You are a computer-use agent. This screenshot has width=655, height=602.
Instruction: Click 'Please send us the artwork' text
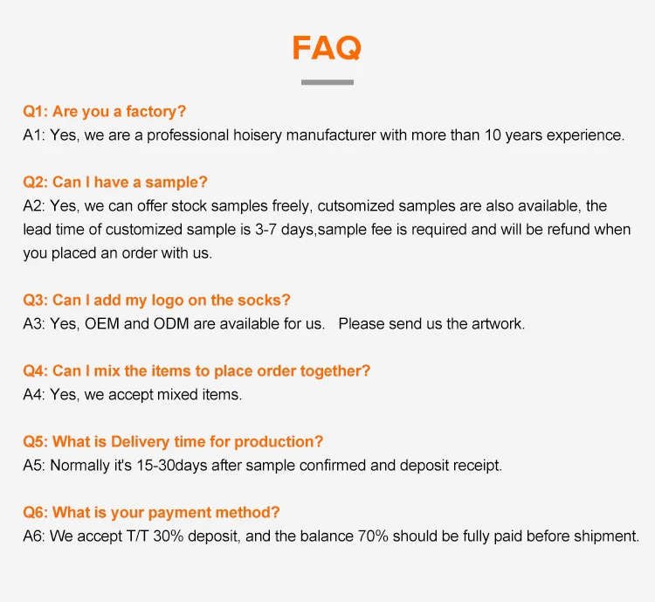(x=431, y=324)
